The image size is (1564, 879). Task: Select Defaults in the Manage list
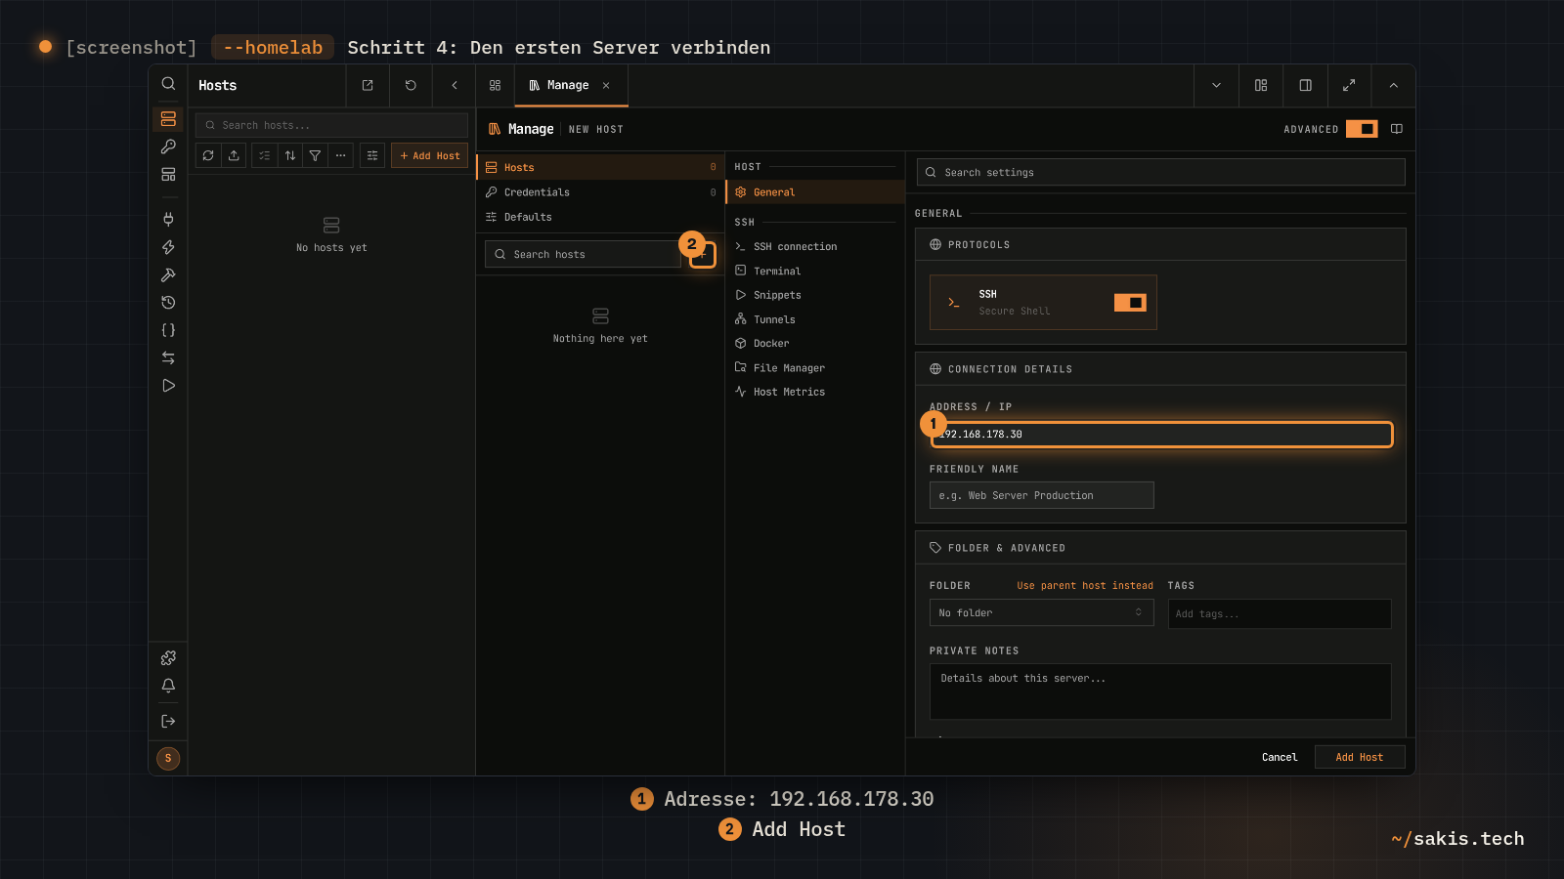pyautogui.click(x=600, y=217)
